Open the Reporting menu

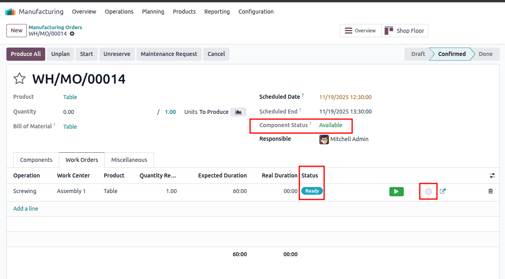pyautogui.click(x=217, y=12)
